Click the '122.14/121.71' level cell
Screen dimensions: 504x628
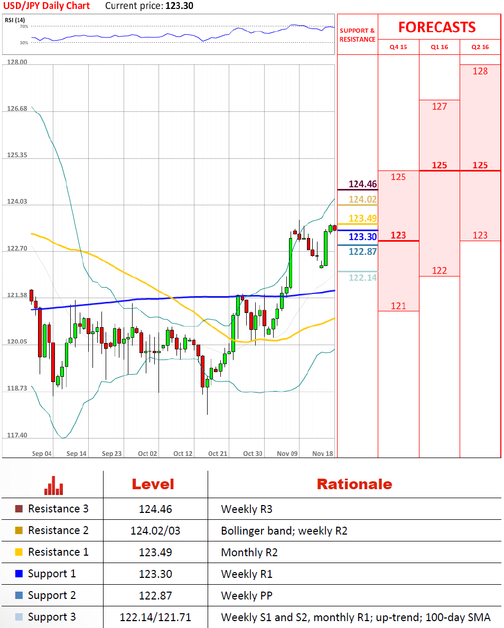(x=155, y=617)
